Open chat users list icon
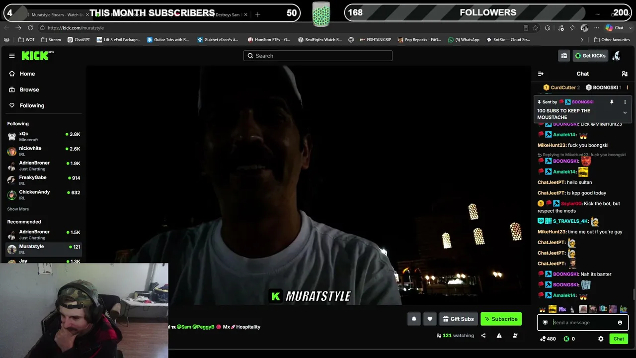This screenshot has height=358, width=636. [x=625, y=74]
